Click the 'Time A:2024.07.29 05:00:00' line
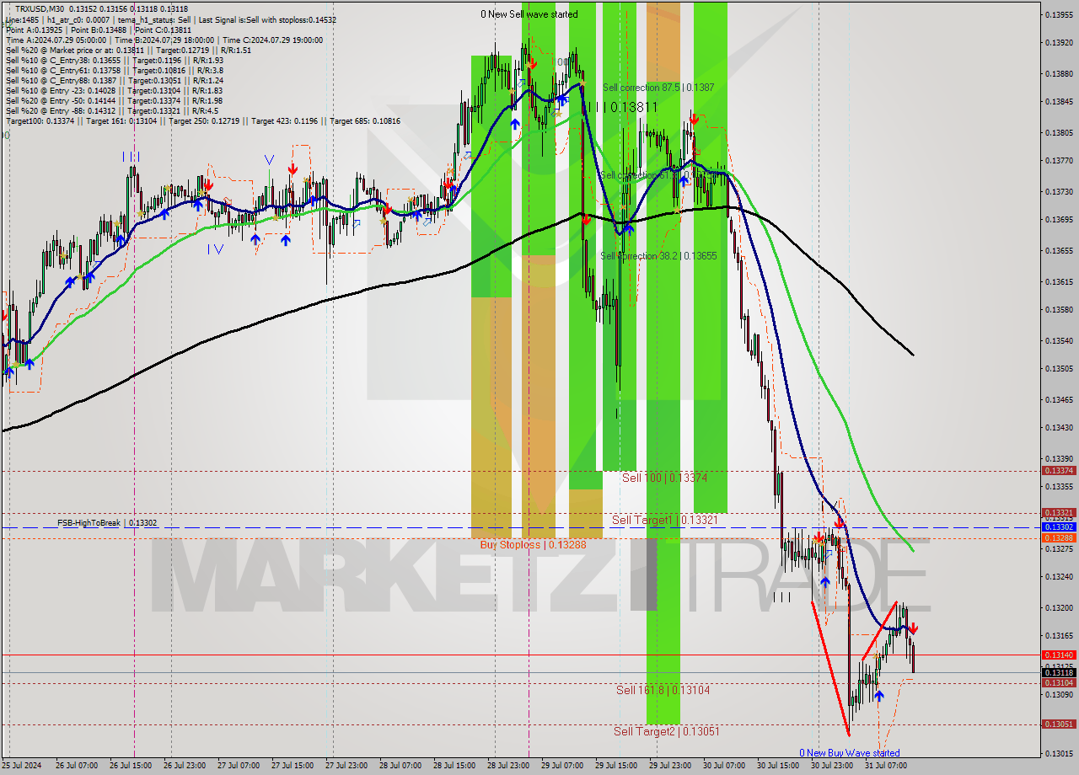The height and width of the screenshot is (775, 1079). pyautogui.click(x=164, y=40)
